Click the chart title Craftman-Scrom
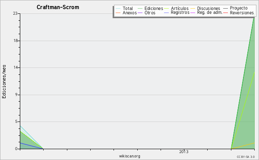 [x=58, y=7]
